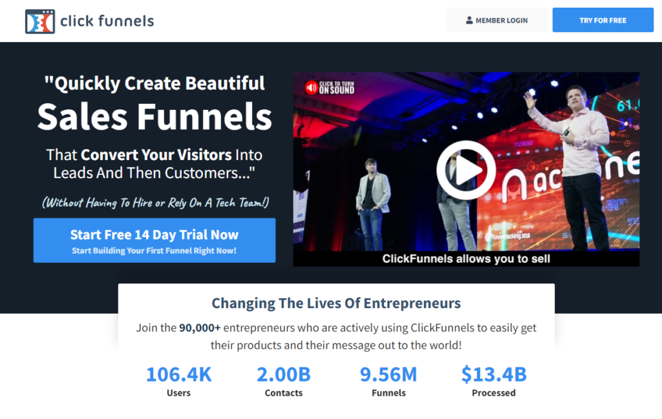Click the 'Click To Turn On Sound' label

336,88
